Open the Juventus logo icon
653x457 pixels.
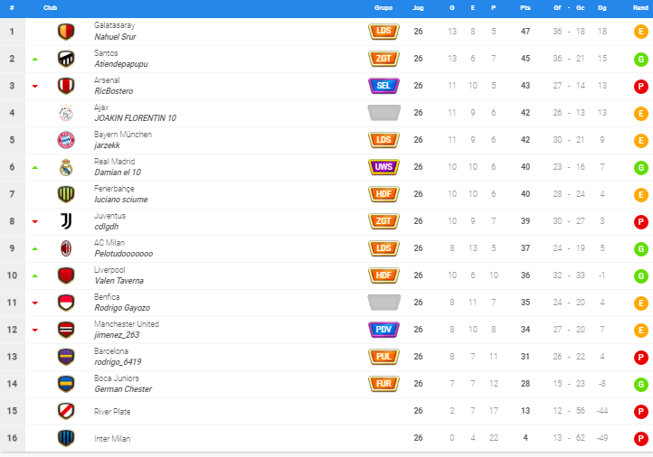point(66,221)
